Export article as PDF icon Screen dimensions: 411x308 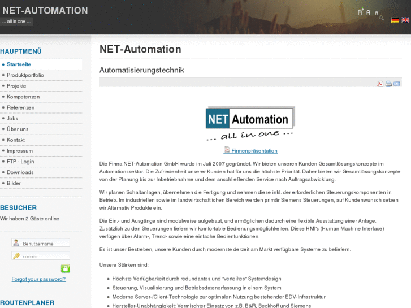[x=380, y=84]
